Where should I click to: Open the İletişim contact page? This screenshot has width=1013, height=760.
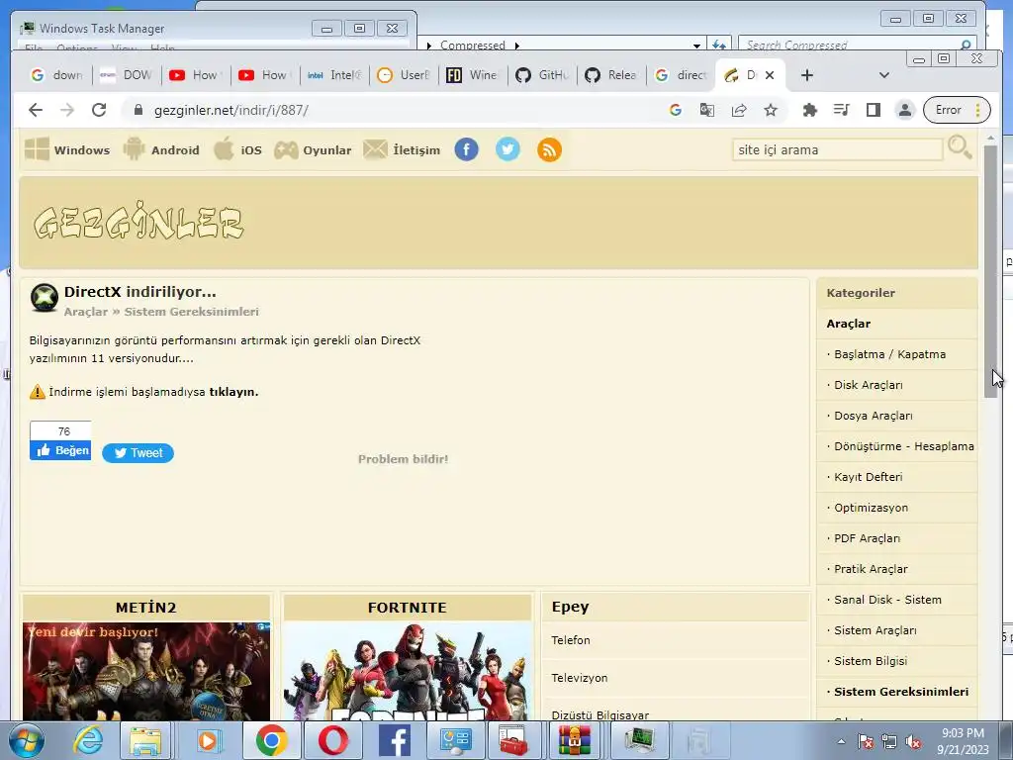point(402,150)
